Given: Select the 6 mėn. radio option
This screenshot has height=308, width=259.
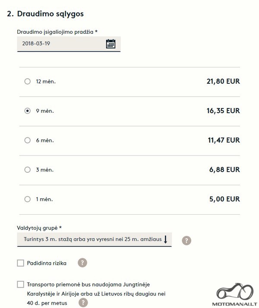Looking at the screenshot, I should click(28, 140).
